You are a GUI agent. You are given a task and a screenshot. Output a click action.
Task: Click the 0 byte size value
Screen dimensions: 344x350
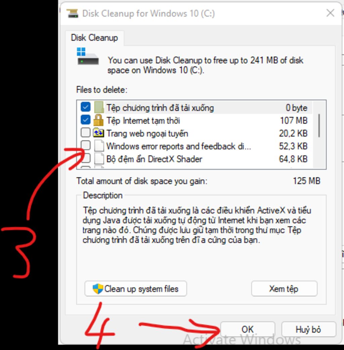pyautogui.click(x=296, y=108)
